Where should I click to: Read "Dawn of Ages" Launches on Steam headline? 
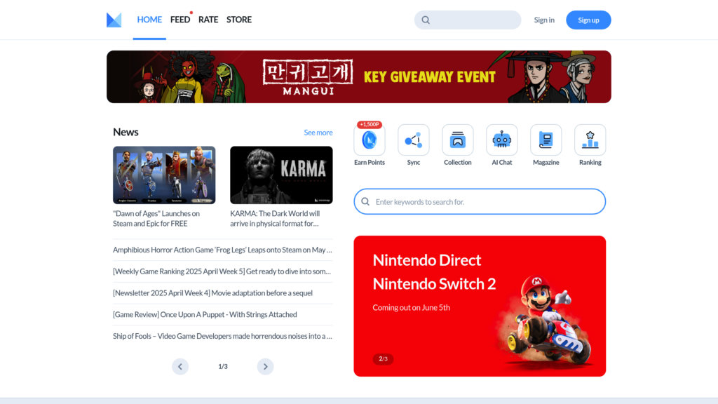(156, 219)
